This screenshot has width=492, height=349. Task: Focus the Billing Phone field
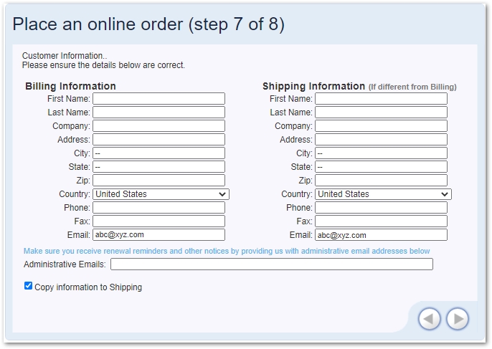coord(159,208)
